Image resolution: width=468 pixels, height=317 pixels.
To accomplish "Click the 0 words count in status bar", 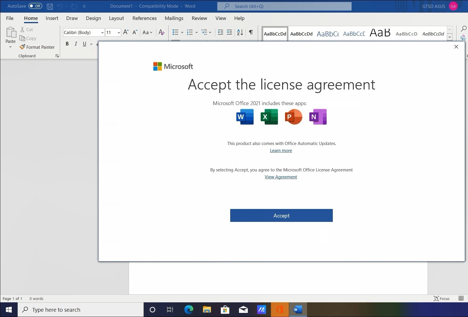I will coord(36,299).
